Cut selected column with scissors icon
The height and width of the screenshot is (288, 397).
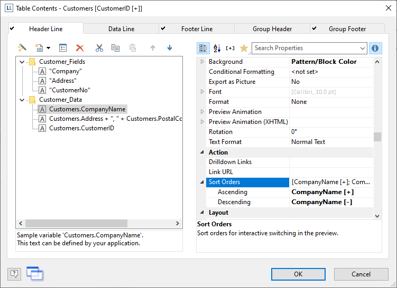click(x=99, y=48)
